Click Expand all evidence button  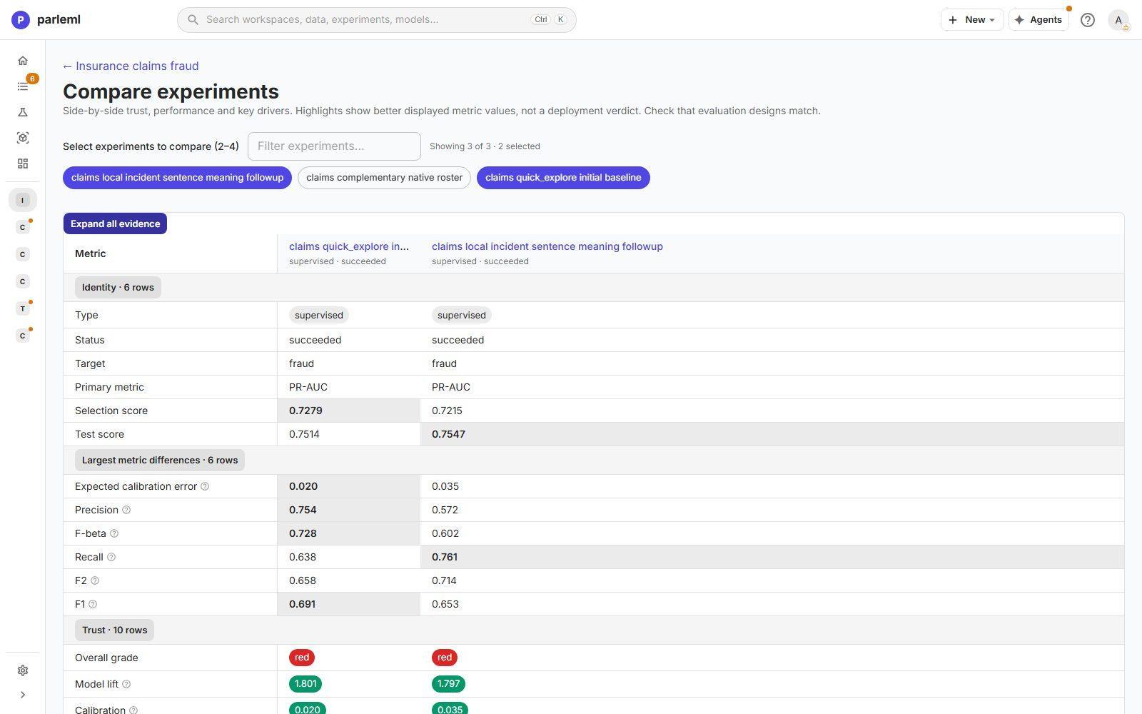click(115, 223)
